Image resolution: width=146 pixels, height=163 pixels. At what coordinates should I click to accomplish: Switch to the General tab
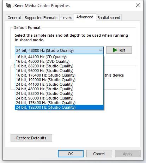pos(14,18)
